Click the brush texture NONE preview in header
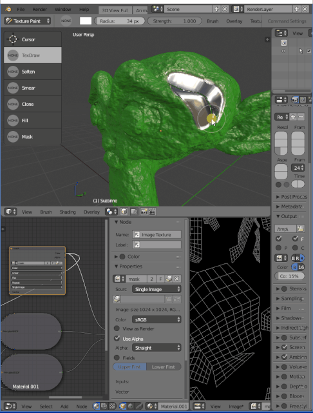Image resolution: width=313 pixels, height=413 pixels. click(x=66, y=21)
